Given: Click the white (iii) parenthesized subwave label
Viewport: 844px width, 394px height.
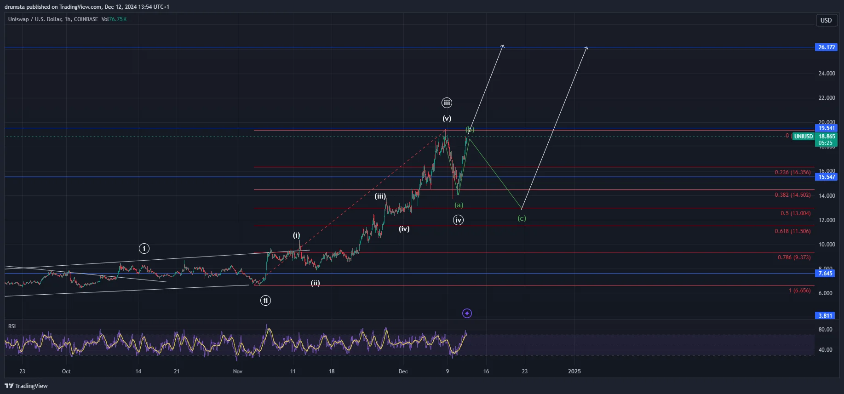Looking at the screenshot, I should [x=380, y=196].
